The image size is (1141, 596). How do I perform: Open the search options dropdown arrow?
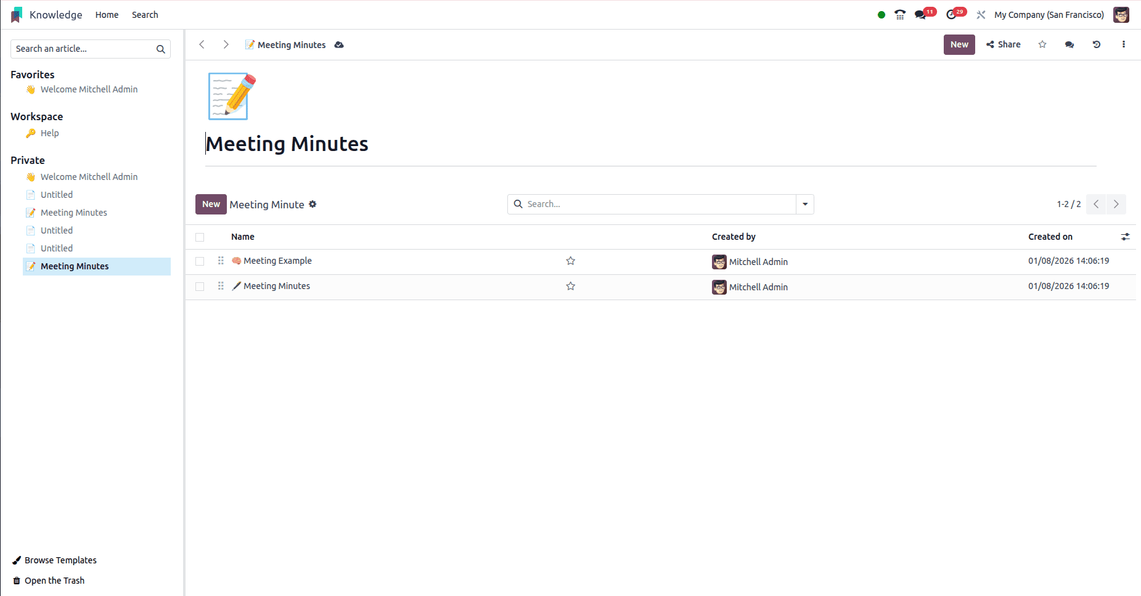805,204
